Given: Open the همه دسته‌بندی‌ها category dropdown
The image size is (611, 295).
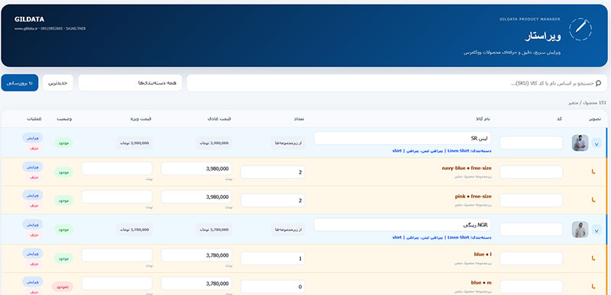Looking at the screenshot, I should [x=130, y=83].
